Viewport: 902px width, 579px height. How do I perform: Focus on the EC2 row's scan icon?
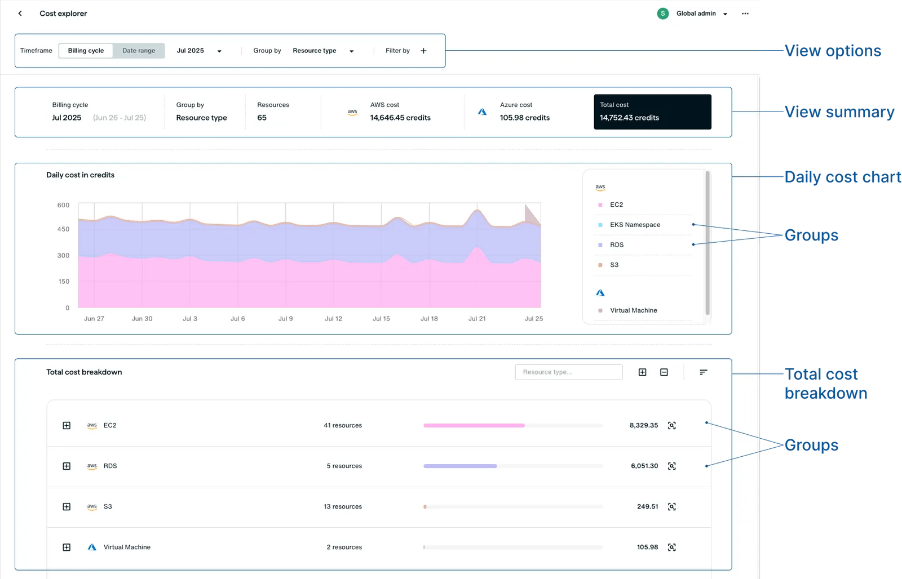pos(672,426)
